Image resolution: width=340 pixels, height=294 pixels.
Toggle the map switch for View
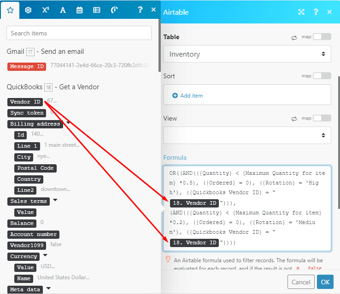click(322, 118)
